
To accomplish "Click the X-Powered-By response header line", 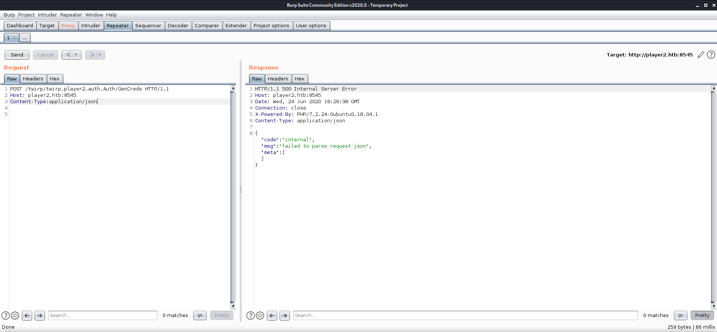I will pos(317,114).
